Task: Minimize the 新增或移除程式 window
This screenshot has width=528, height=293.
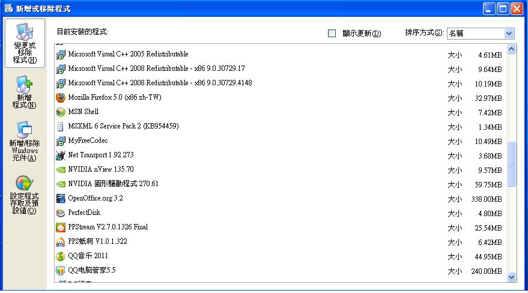Action: [x=489, y=9]
